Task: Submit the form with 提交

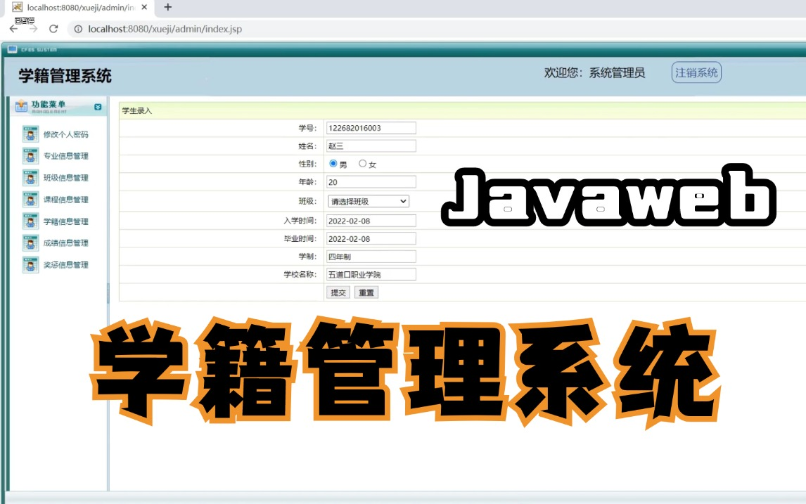Action: point(338,292)
